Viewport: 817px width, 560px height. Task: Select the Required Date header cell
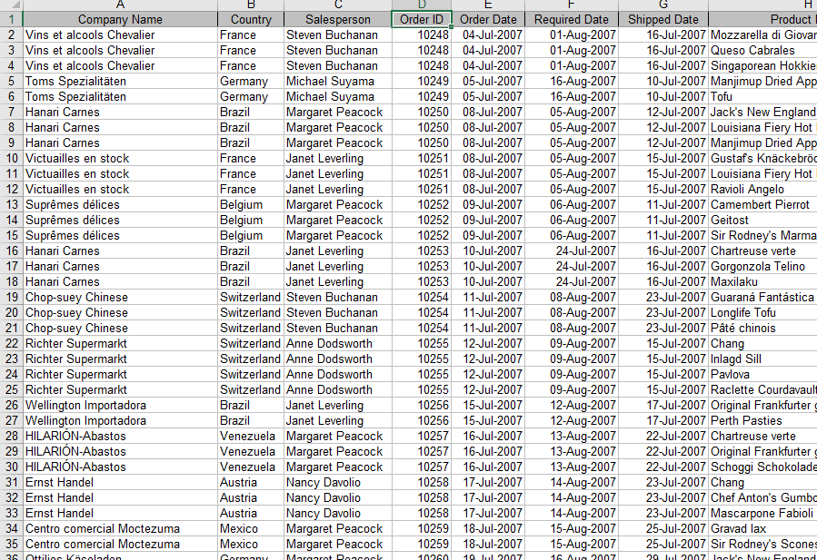[572, 20]
